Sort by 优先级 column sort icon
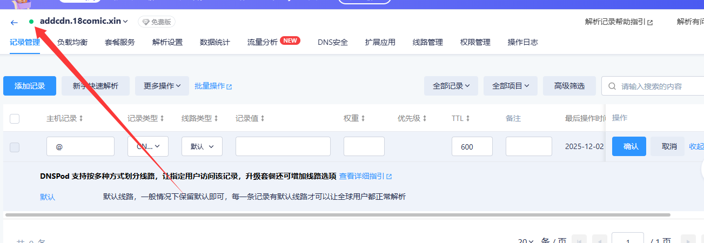Screen dimensions: 704x243 425,118
